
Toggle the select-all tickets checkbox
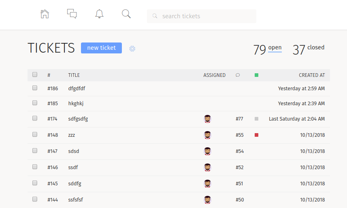pyautogui.click(x=35, y=74)
